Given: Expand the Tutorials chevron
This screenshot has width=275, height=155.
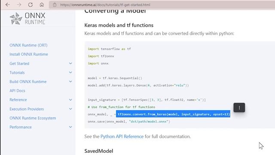Looking at the screenshot, I should tap(70, 72).
